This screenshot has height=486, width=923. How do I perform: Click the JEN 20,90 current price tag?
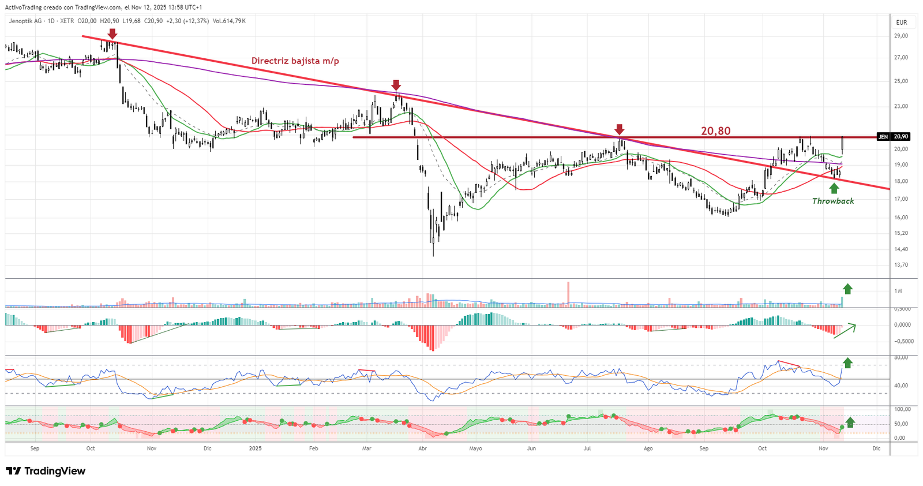(893, 137)
